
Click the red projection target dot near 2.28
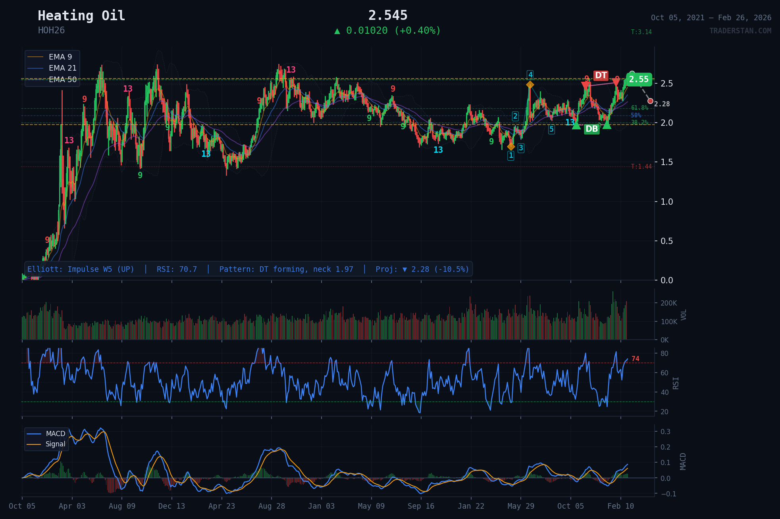point(650,101)
